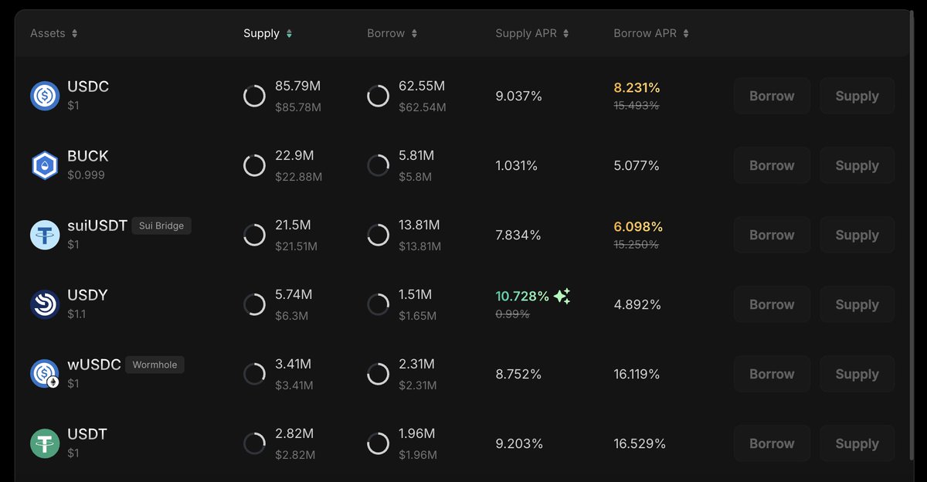Click the 16.119% borrow APR
Image resolution: width=927 pixels, height=482 pixels.
tap(637, 374)
